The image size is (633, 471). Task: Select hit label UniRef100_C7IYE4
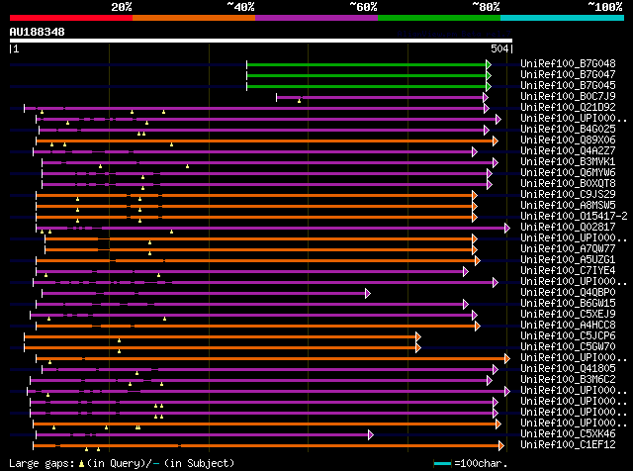click(x=568, y=271)
